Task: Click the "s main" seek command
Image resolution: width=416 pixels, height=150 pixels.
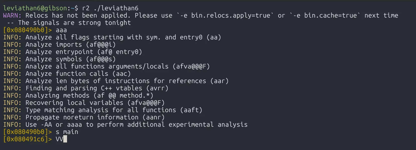Action: 67,132
